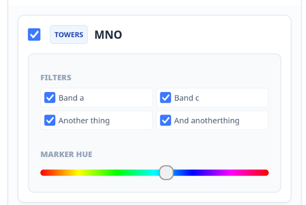Viewport: 306px width, 205px height.
Task: Click the TOWERS badge
Action: pos(69,35)
